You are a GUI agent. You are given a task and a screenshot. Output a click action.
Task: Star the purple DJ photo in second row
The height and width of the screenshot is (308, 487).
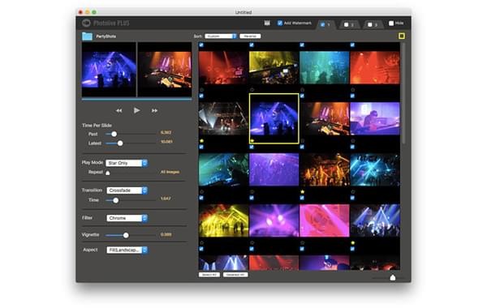click(353, 141)
